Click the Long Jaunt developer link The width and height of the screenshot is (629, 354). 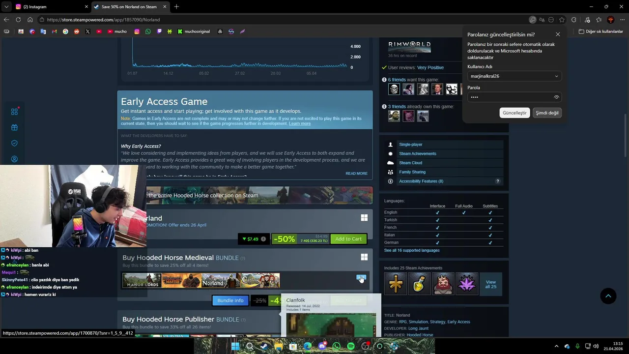(x=418, y=328)
